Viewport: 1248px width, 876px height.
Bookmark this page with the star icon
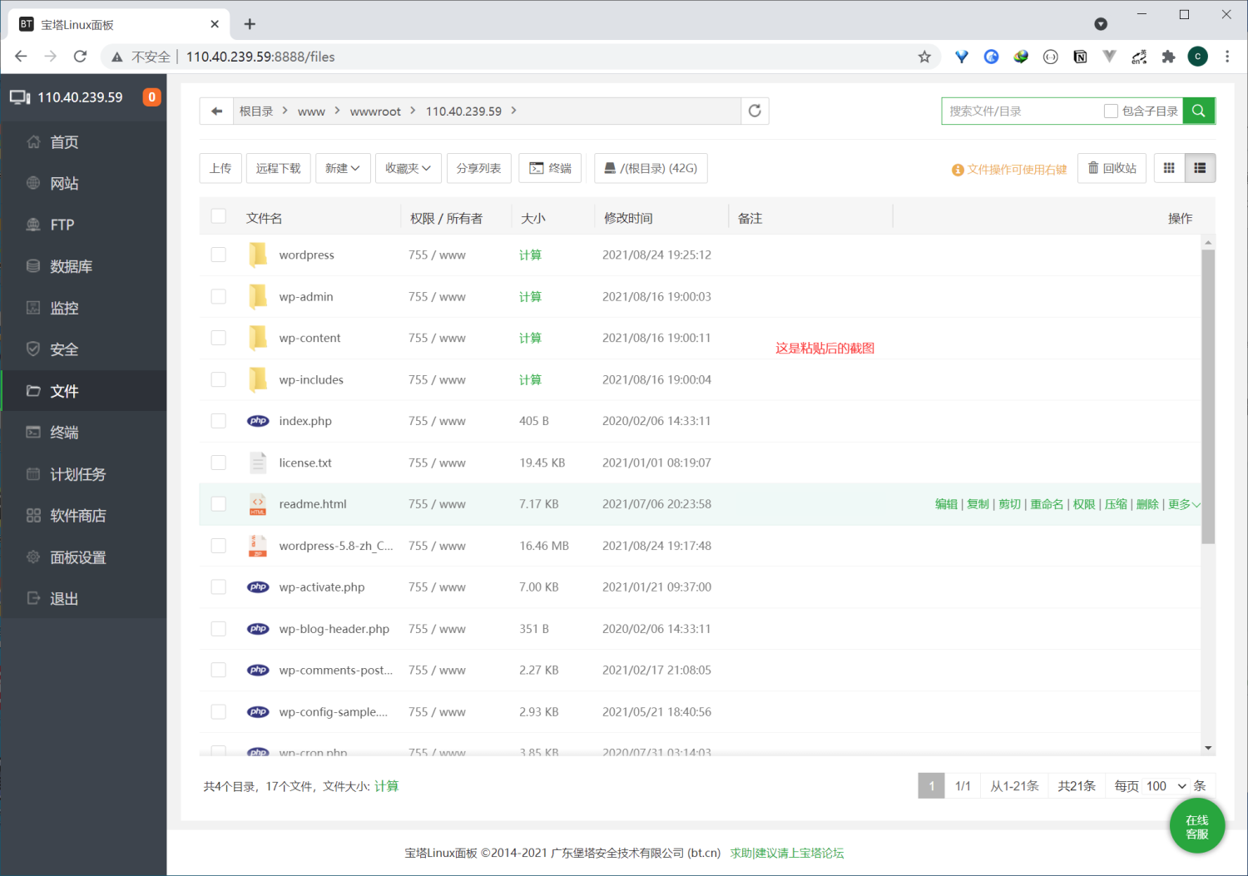coord(924,57)
